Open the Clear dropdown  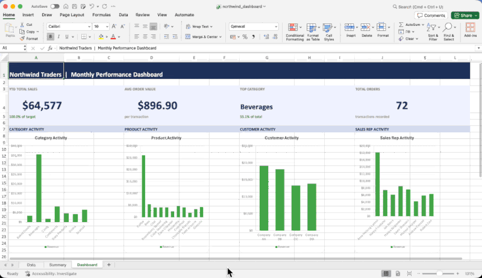[408, 39]
